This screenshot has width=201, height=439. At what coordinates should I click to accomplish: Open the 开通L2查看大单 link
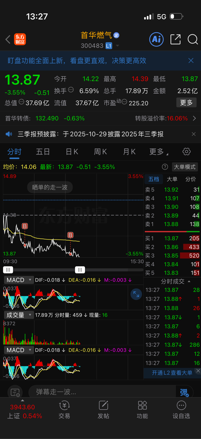click(x=172, y=372)
